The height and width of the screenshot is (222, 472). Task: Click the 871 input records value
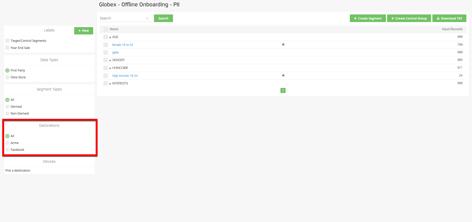pyautogui.click(x=460, y=68)
